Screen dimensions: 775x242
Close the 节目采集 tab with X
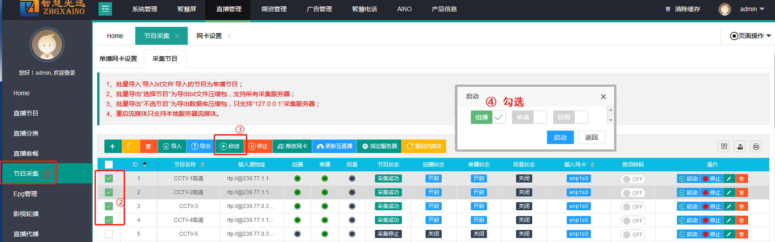click(177, 36)
